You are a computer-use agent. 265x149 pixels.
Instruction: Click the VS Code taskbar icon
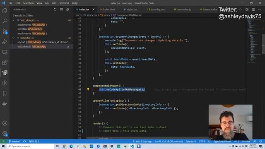132,146
